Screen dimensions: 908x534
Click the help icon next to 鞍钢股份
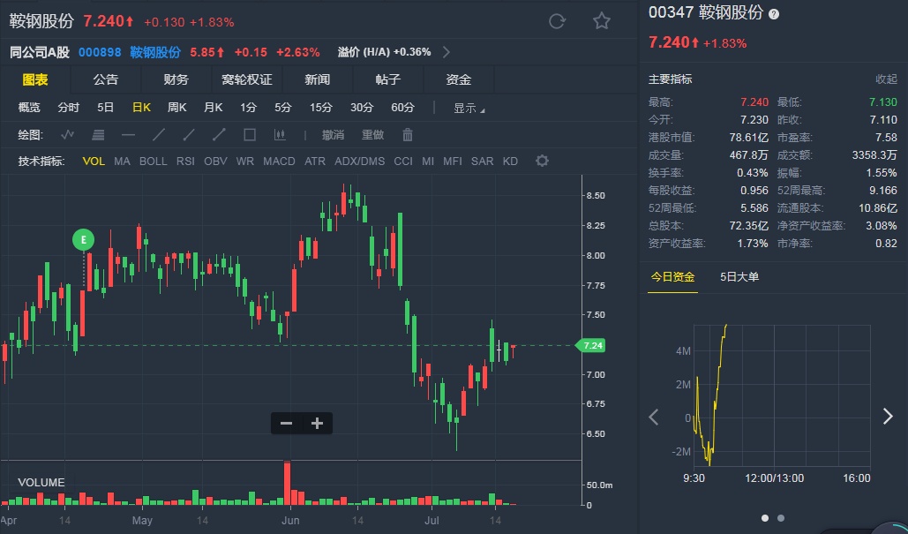774,14
